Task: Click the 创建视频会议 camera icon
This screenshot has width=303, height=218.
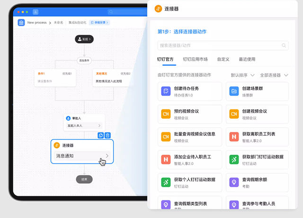Action: (234, 114)
